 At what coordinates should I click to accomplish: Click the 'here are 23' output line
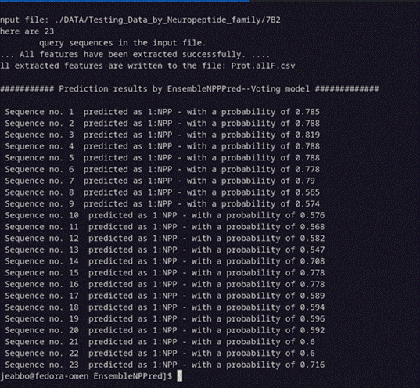click(x=27, y=31)
